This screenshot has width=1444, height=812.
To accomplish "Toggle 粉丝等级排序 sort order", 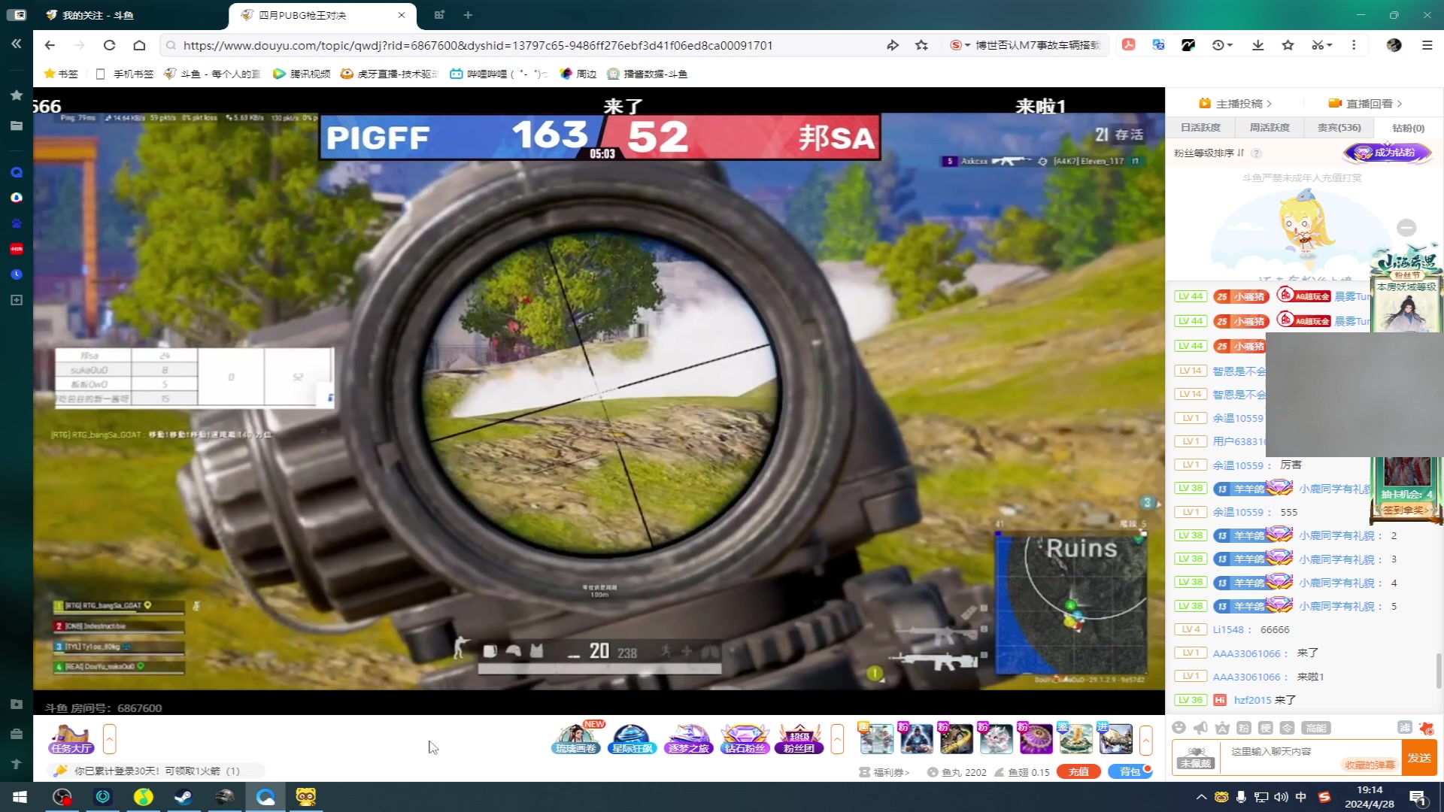I will (1209, 153).
